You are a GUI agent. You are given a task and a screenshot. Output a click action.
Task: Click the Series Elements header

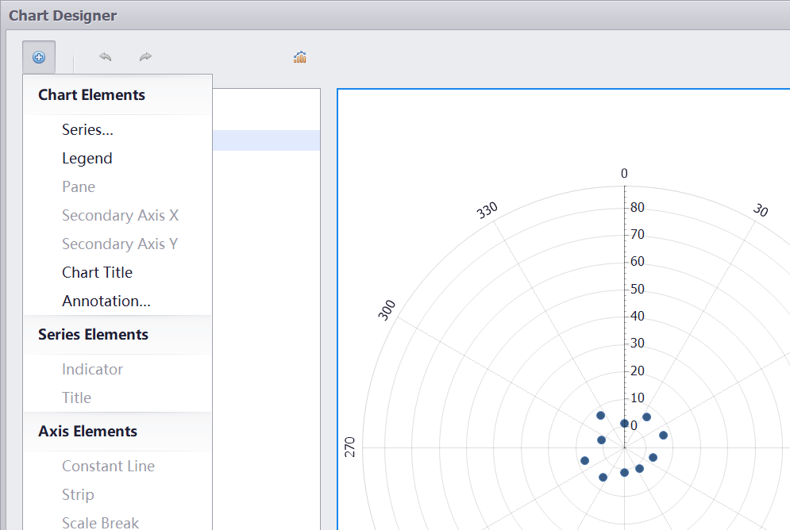point(93,335)
